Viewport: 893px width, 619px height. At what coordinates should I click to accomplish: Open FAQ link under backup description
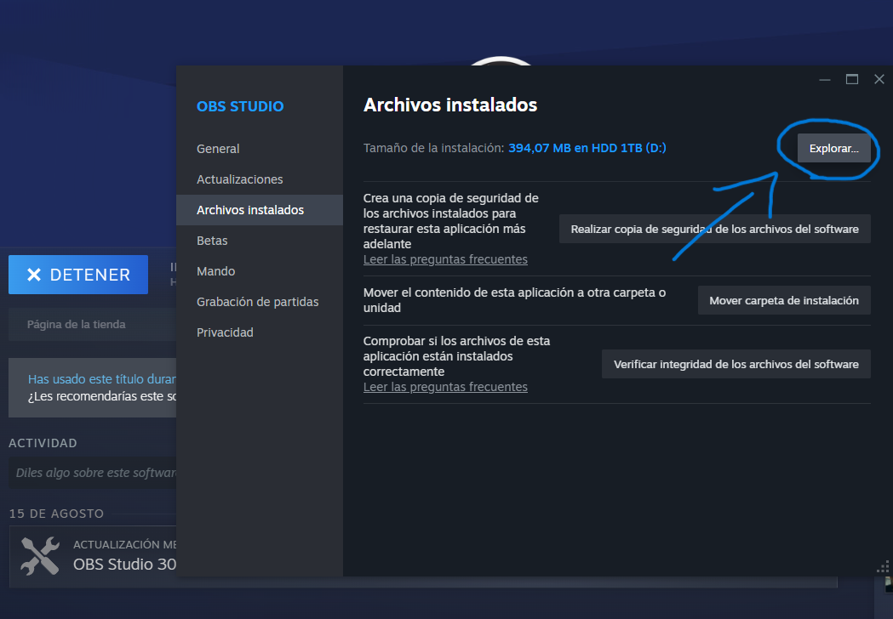point(445,259)
